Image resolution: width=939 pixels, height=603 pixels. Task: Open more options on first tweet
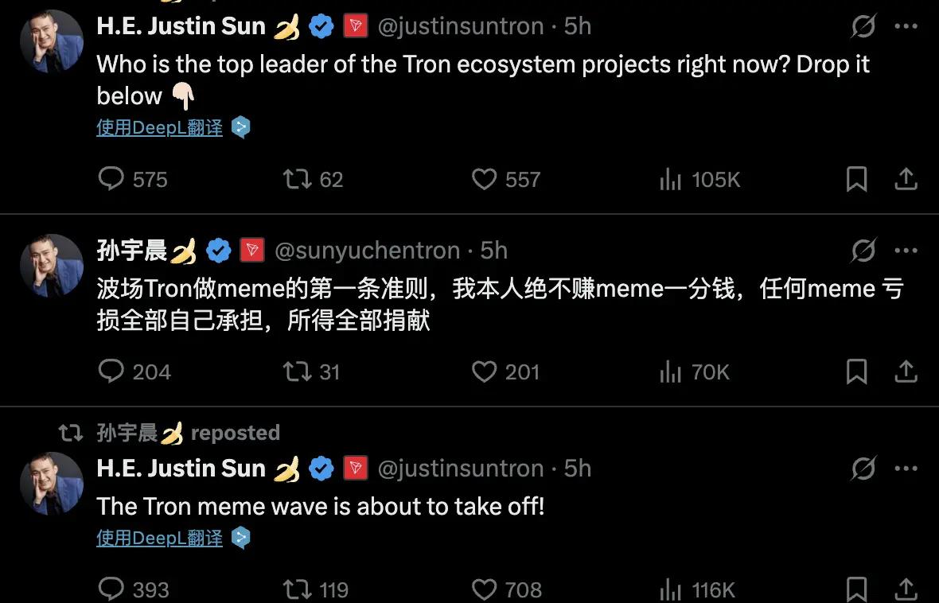click(x=906, y=26)
